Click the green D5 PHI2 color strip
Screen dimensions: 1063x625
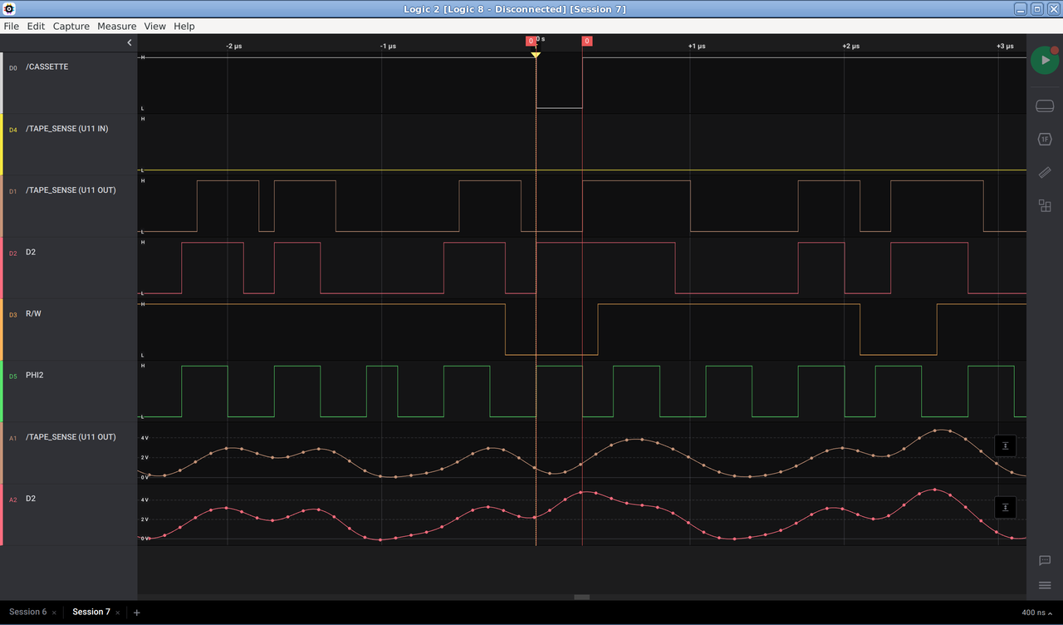(2, 391)
